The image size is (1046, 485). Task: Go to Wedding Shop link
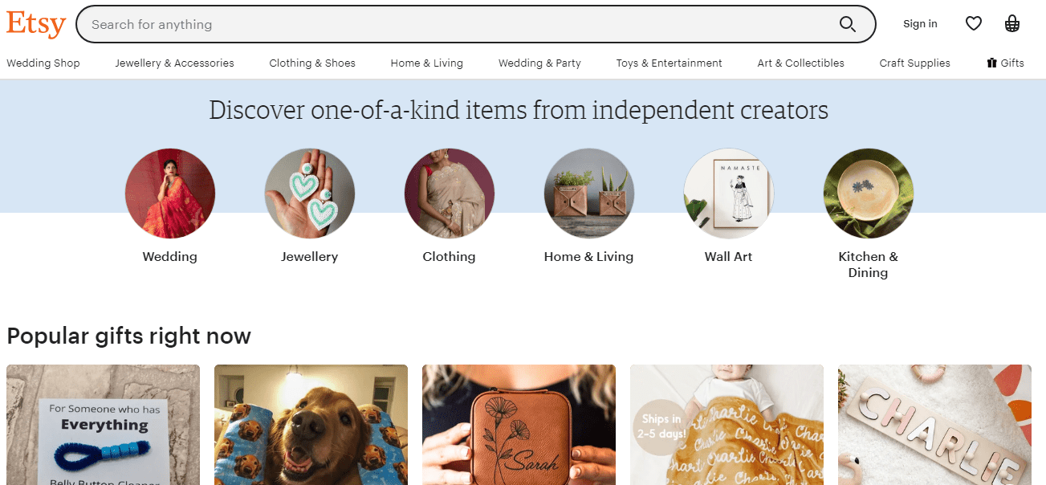[x=43, y=63]
